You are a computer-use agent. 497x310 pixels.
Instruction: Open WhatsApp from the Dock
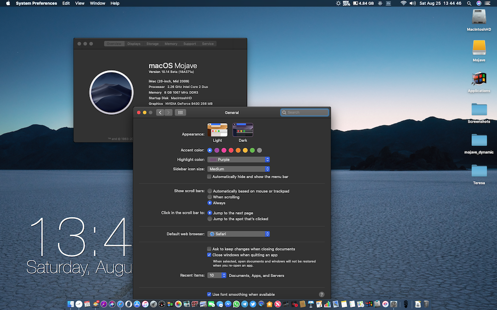pos(236,304)
